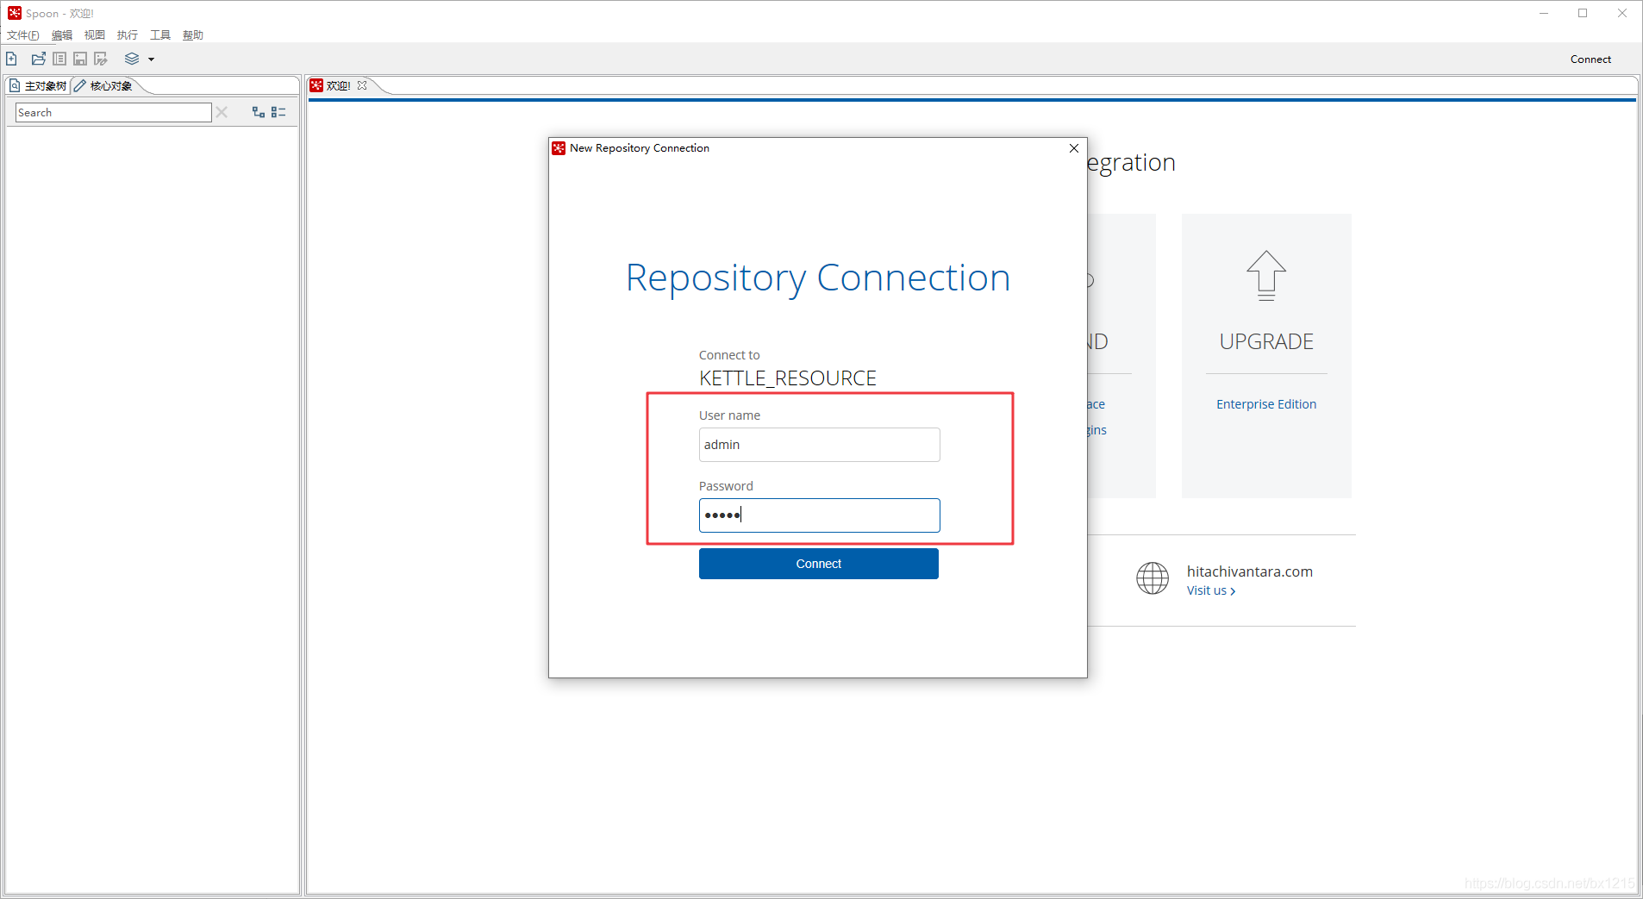Click the New file toolbar icon

[x=12, y=59]
